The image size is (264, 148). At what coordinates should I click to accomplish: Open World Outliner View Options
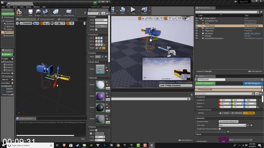click(255, 72)
